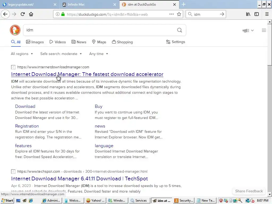The width and height of the screenshot is (272, 204).
Task: Open Safe search: moderate dropdown
Action: pos(61,54)
